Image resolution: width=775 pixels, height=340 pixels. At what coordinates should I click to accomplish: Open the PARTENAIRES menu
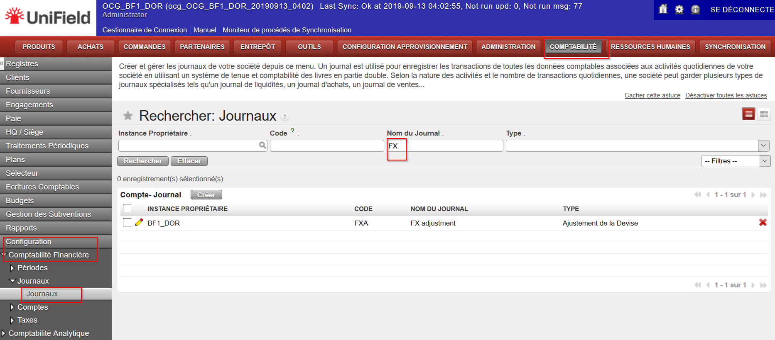[202, 47]
